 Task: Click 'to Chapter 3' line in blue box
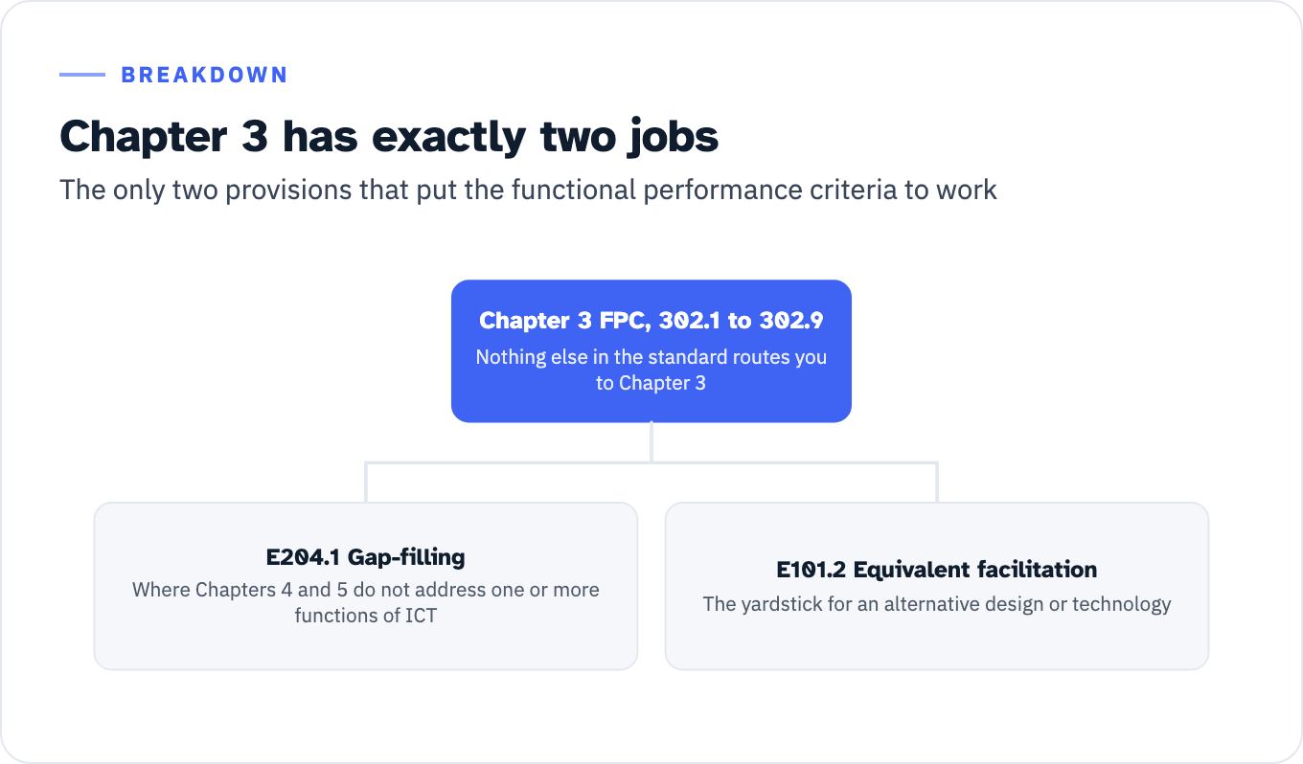[651, 383]
